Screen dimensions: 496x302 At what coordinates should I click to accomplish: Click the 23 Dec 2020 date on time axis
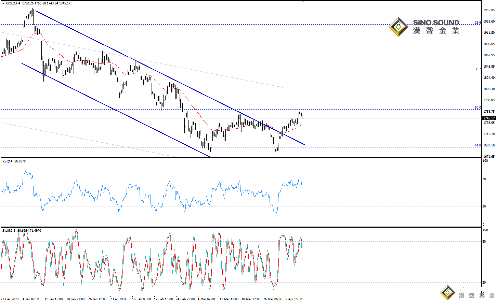coord(10,299)
